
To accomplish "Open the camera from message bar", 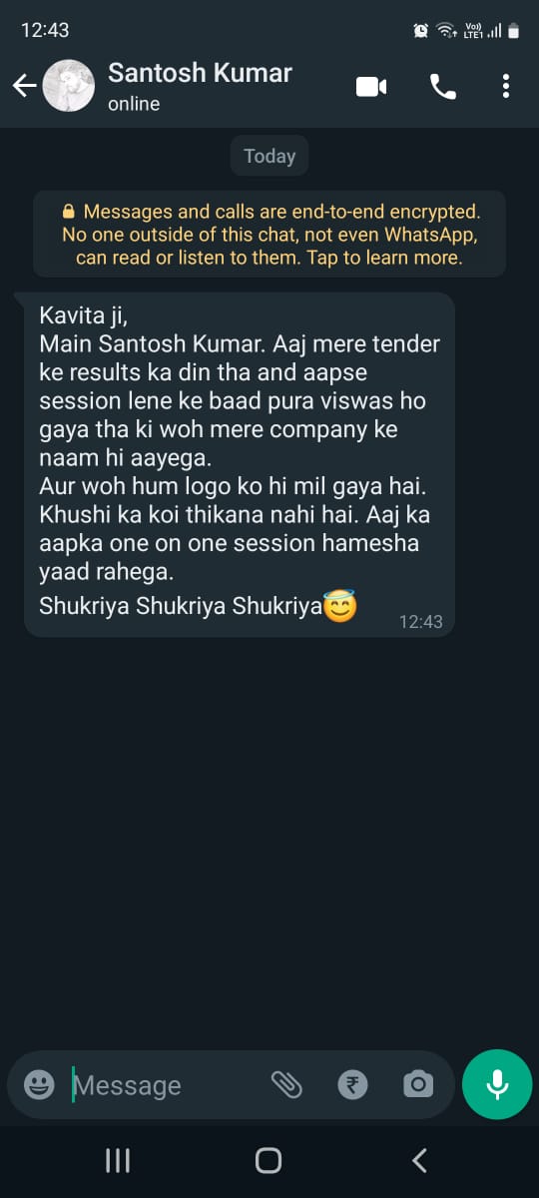I will (x=418, y=1084).
